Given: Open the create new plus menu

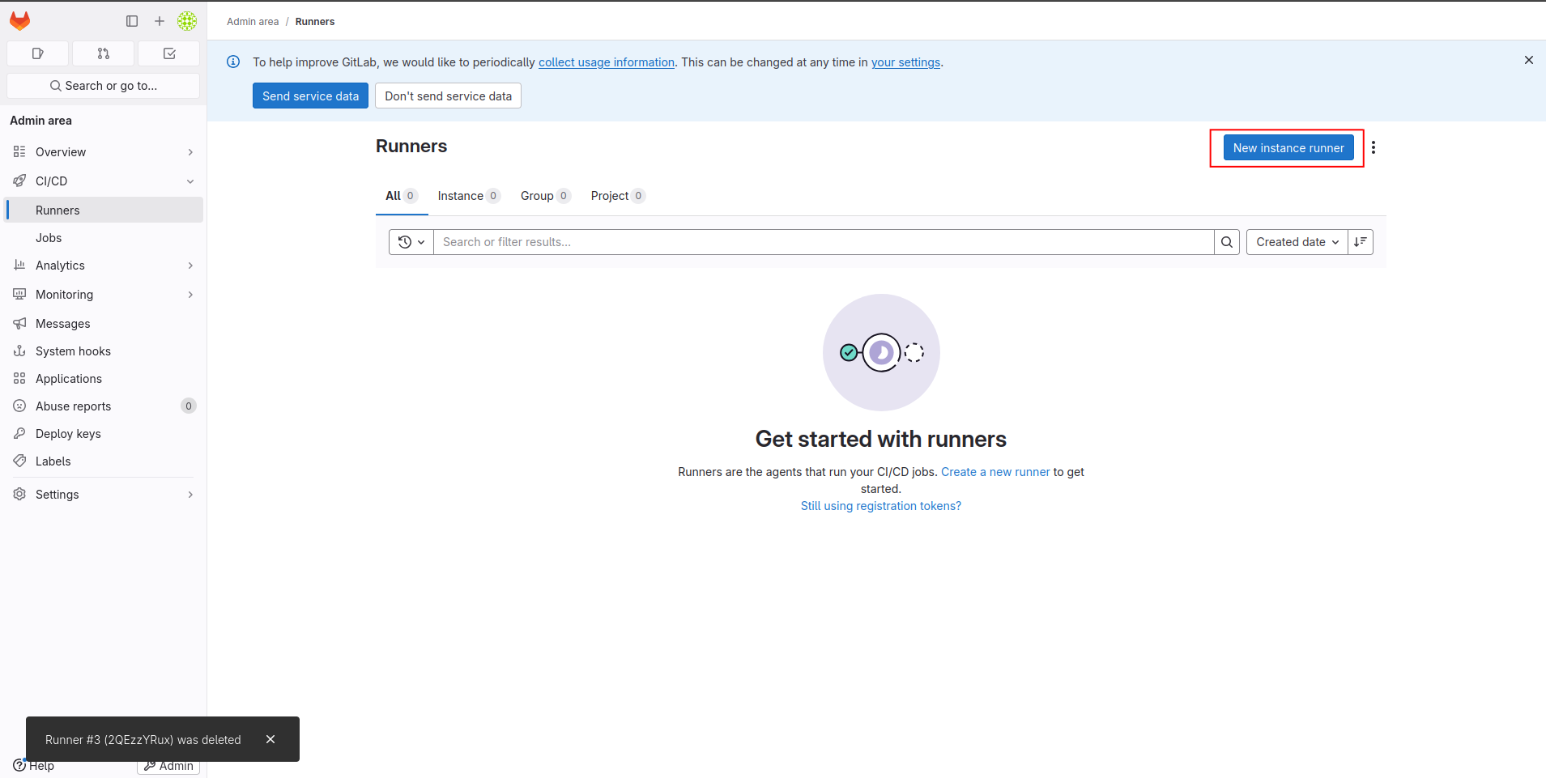Looking at the screenshot, I should click(x=160, y=21).
